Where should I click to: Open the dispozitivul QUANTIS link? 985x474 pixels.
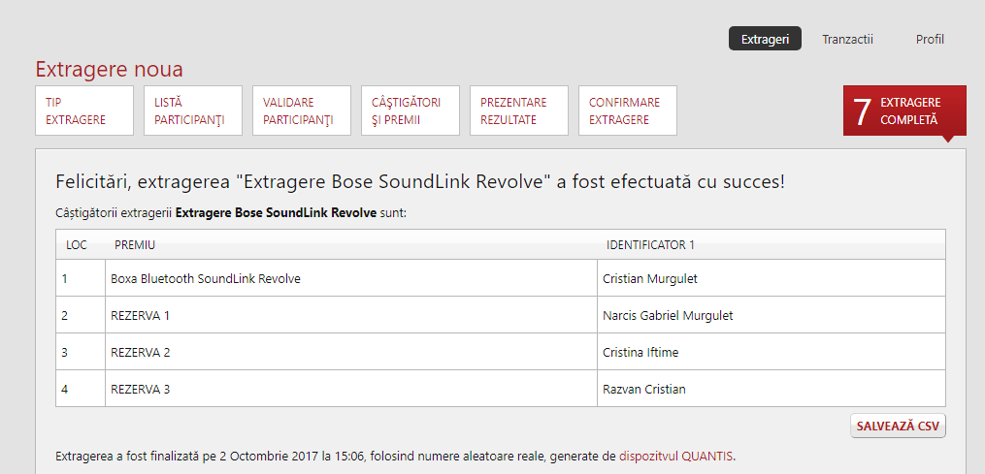click(x=675, y=456)
